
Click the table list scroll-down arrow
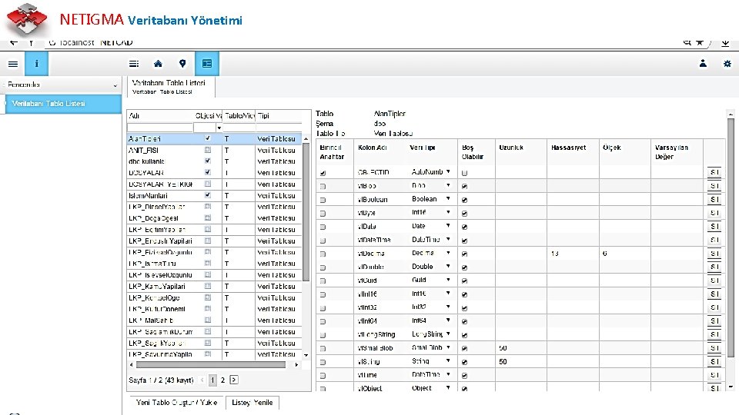(x=306, y=355)
